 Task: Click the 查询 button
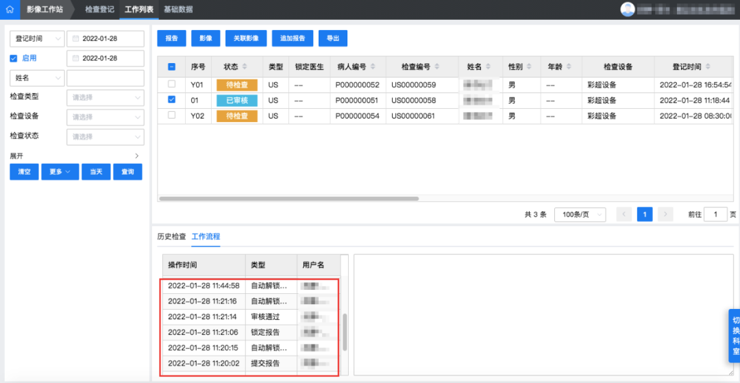click(127, 172)
